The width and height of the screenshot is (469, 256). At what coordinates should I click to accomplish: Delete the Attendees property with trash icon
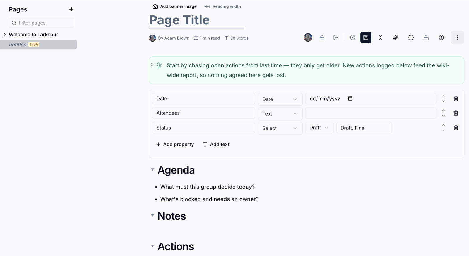click(x=456, y=113)
